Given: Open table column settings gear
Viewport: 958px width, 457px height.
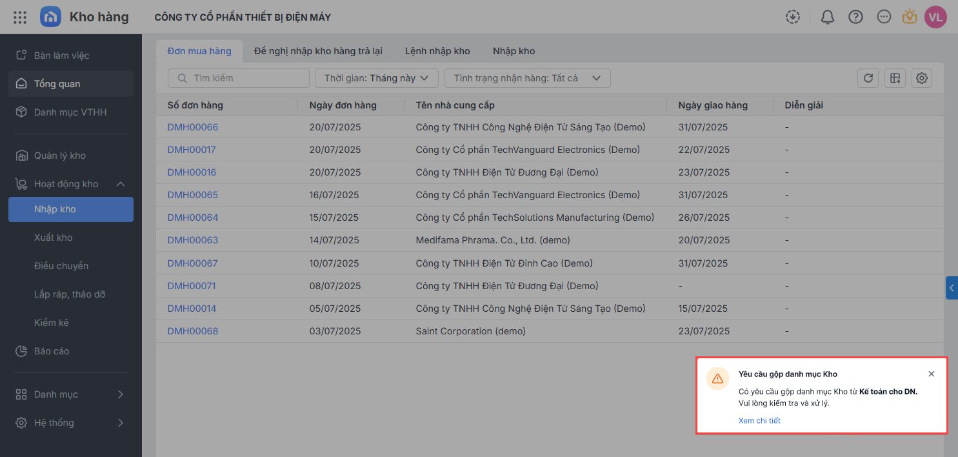Looking at the screenshot, I should (922, 78).
